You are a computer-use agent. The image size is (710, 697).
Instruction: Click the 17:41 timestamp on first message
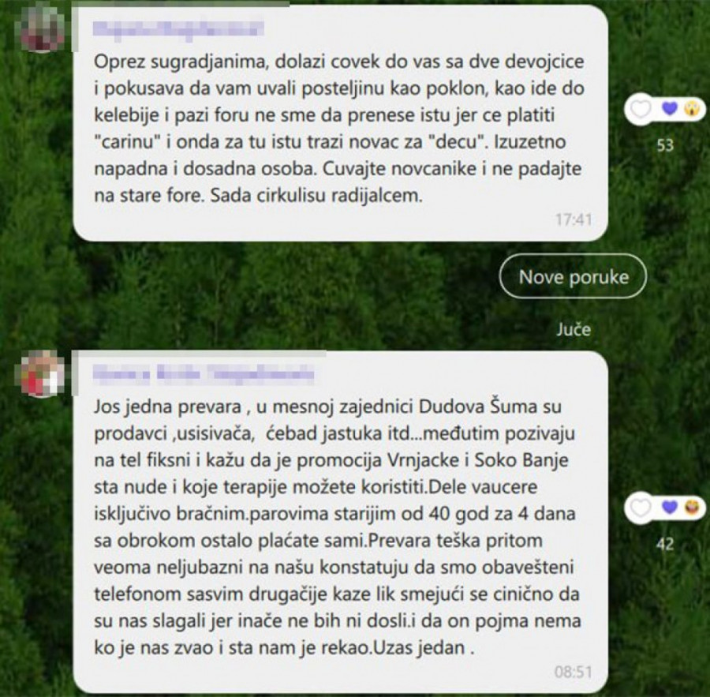[x=574, y=219]
